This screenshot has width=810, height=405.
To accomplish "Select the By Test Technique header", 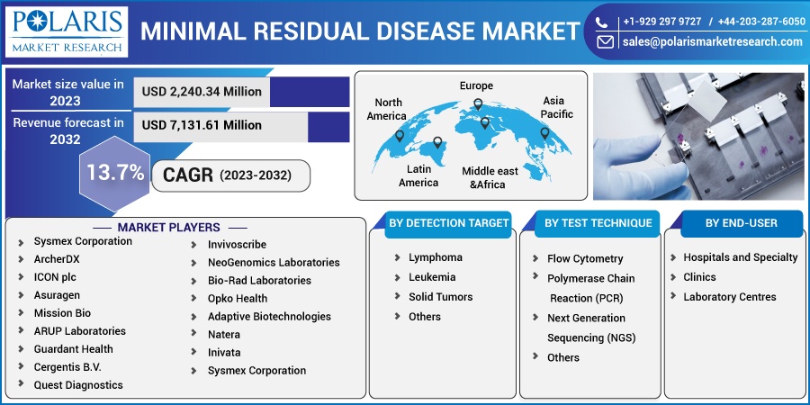I will [598, 223].
